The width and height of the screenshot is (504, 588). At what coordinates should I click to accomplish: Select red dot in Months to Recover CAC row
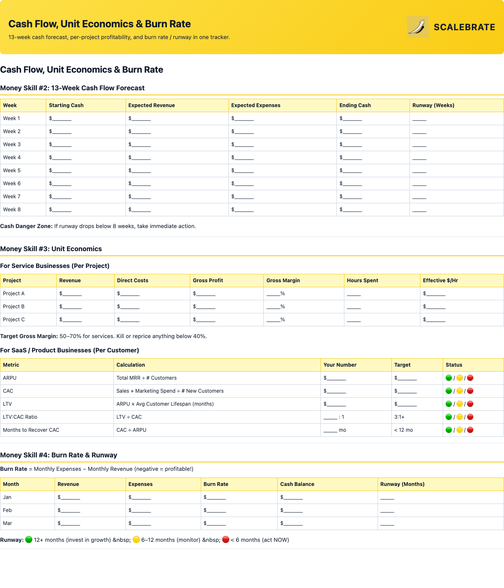point(470,430)
